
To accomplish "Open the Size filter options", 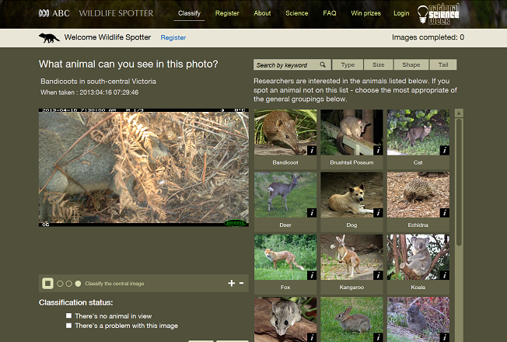I will pyautogui.click(x=378, y=65).
